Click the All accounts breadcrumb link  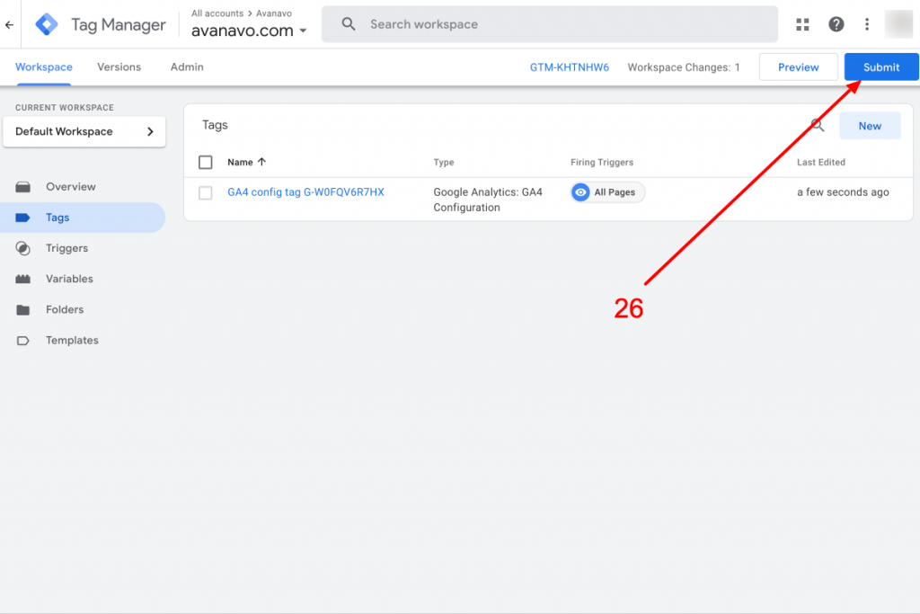point(217,13)
